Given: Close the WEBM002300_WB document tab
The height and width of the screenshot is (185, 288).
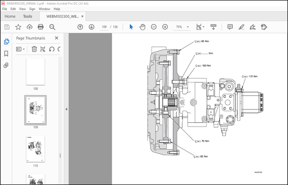Looking at the screenshot, I should [83, 16].
